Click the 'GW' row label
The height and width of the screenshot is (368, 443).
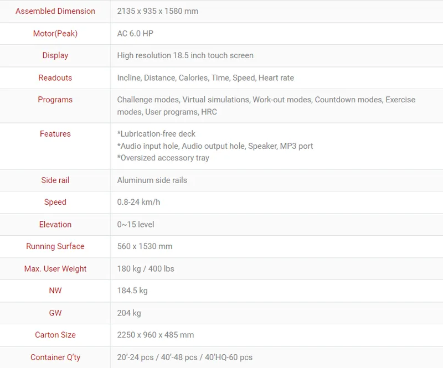(x=55, y=313)
